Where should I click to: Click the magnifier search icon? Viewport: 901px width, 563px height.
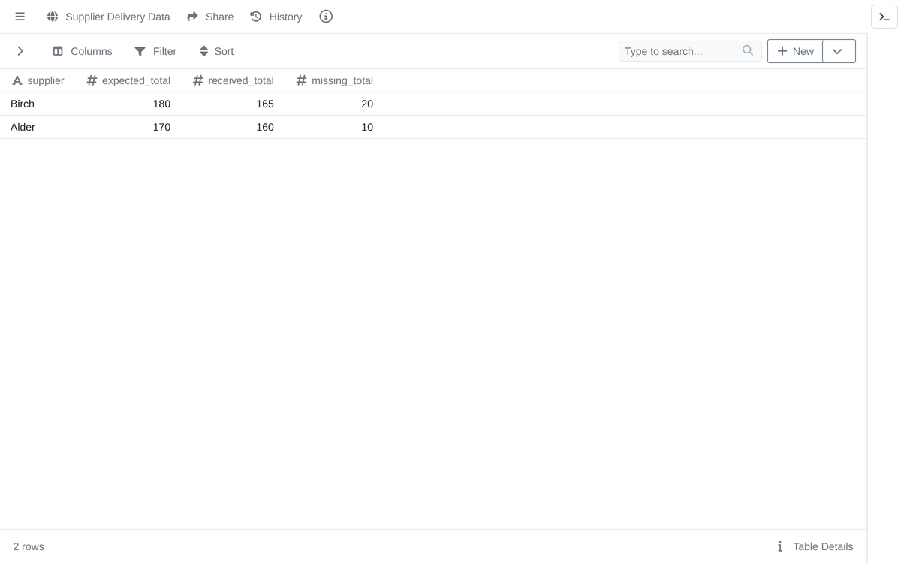tap(748, 50)
